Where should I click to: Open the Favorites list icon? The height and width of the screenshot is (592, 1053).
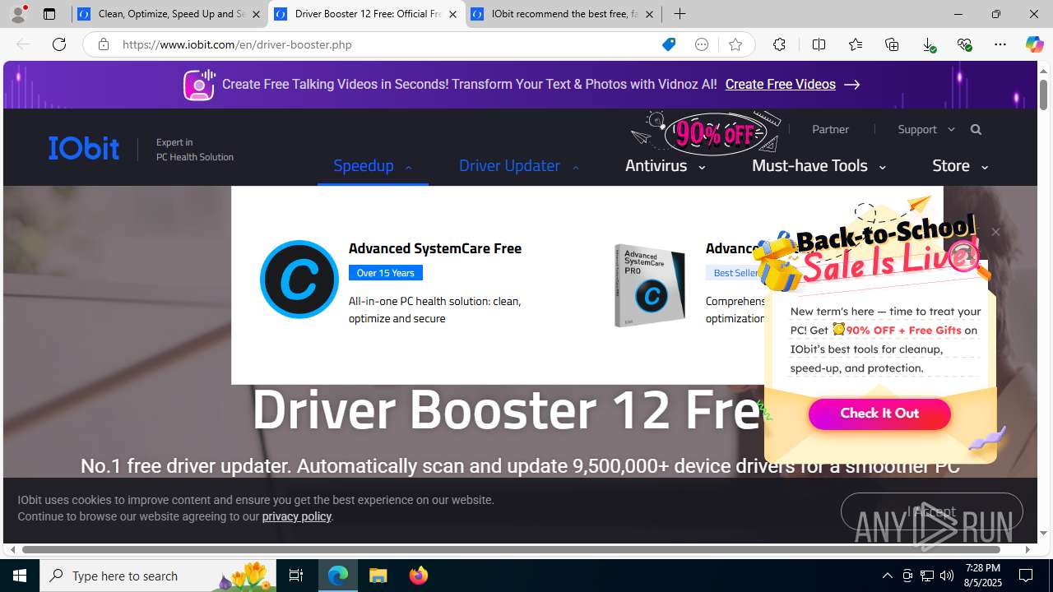(856, 44)
